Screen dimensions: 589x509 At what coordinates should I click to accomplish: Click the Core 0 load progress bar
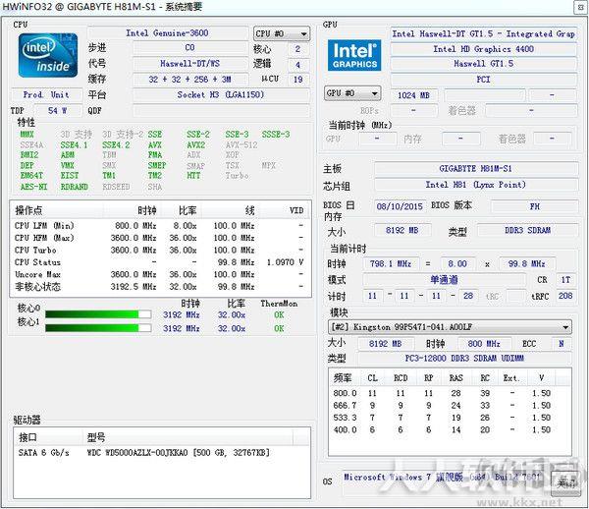tap(98, 314)
